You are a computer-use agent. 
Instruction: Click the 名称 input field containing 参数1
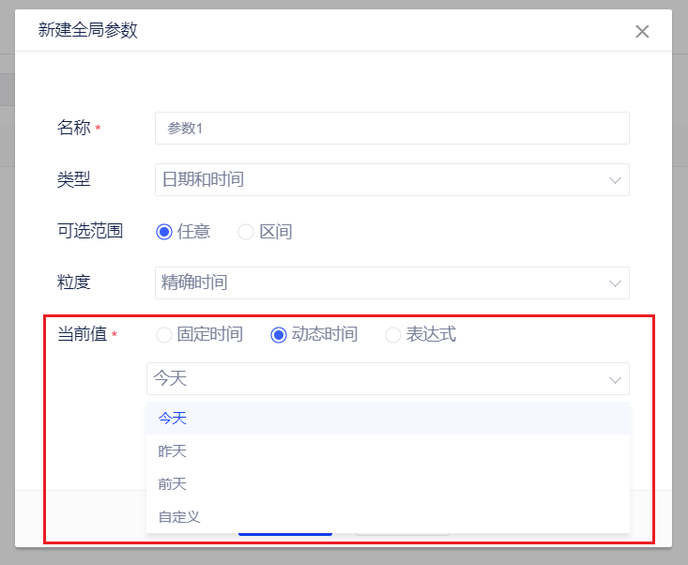click(x=391, y=129)
